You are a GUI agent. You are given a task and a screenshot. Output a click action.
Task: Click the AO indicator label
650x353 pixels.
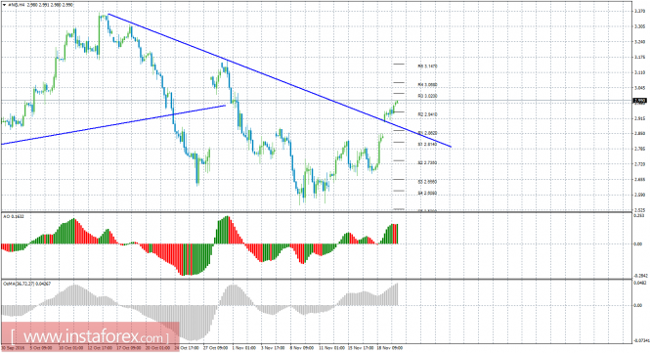point(13,216)
